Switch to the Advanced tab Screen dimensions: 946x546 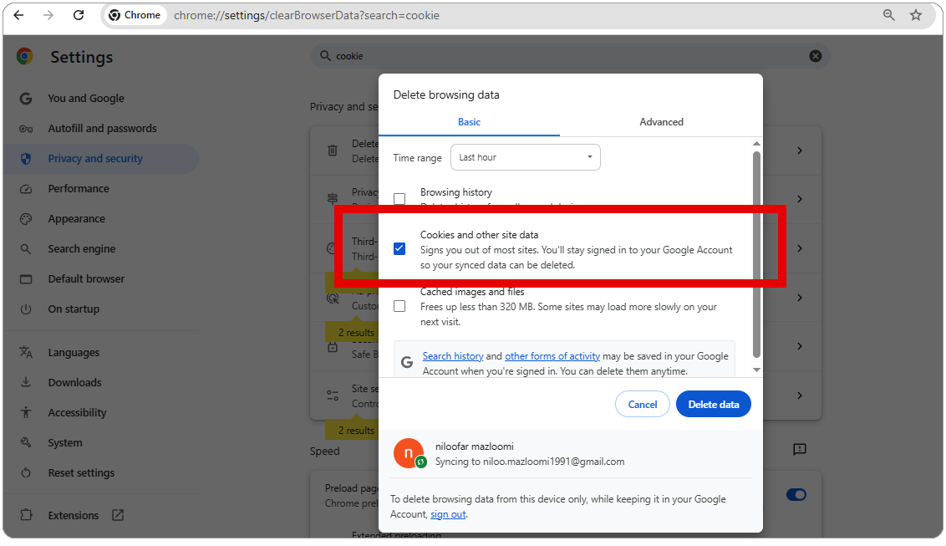[661, 122]
